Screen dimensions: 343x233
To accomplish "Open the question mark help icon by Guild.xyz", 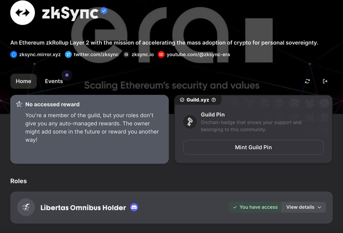I will pyautogui.click(x=214, y=100).
